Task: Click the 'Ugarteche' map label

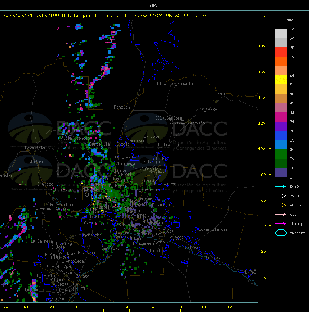Action: 92,235
